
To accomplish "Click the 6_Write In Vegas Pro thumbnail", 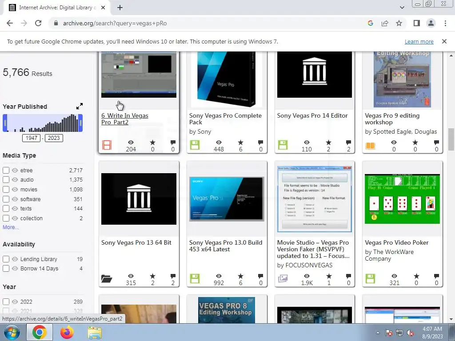I will [139, 75].
